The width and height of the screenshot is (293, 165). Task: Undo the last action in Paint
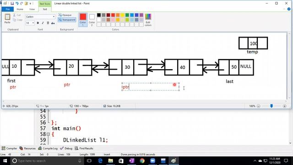[x=17, y=3]
